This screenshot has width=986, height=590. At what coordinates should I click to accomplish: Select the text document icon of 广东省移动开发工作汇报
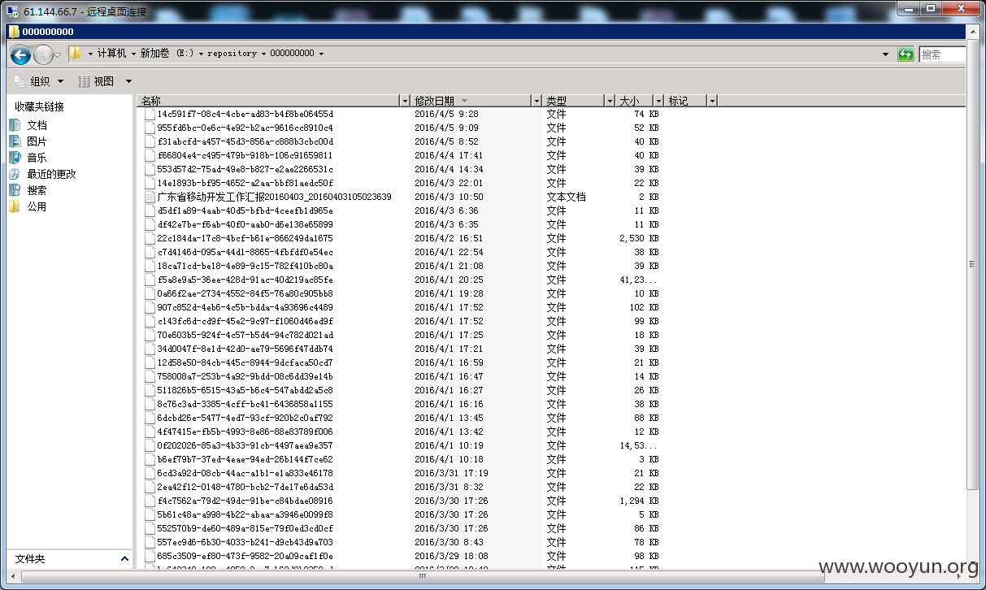pyautogui.click(x=149, y=197)
